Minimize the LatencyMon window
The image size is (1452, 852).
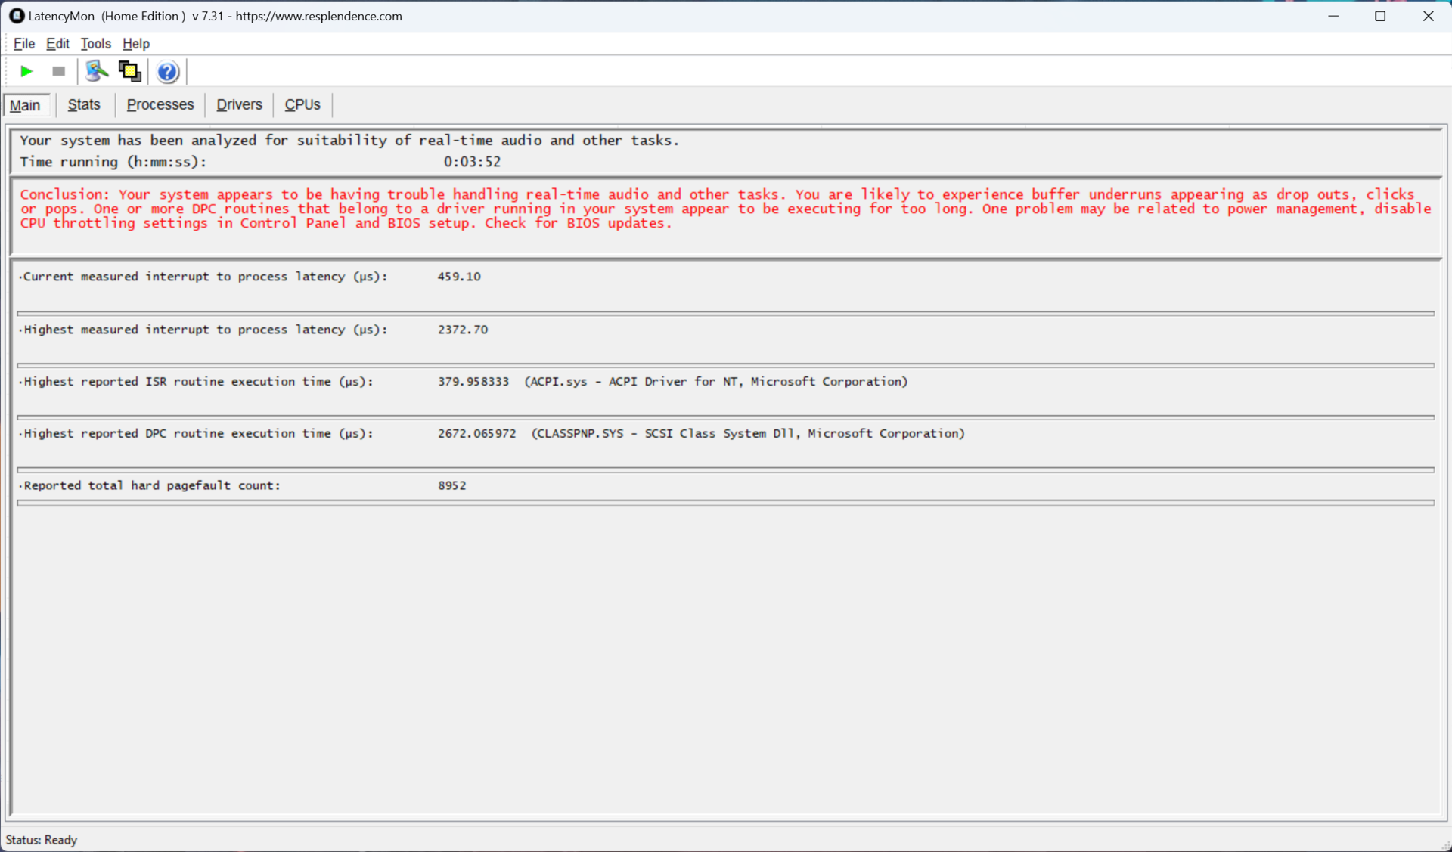tap(1333, 16)
